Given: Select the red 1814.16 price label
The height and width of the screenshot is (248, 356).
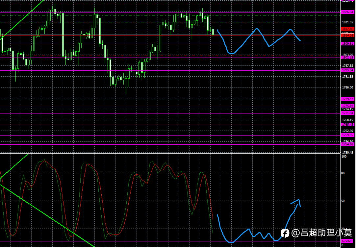Looking at the screenshot, I should 347,36.
